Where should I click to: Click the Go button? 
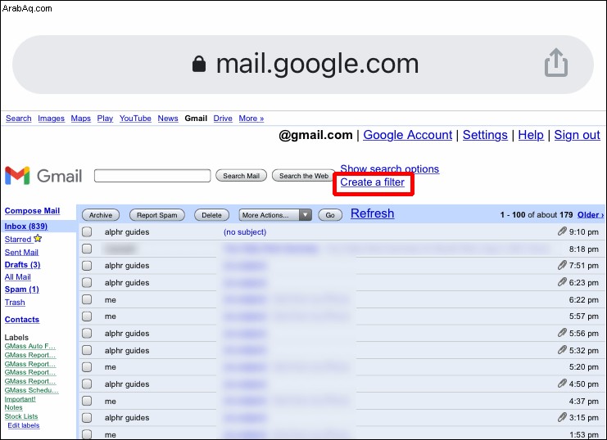point(330,215)
